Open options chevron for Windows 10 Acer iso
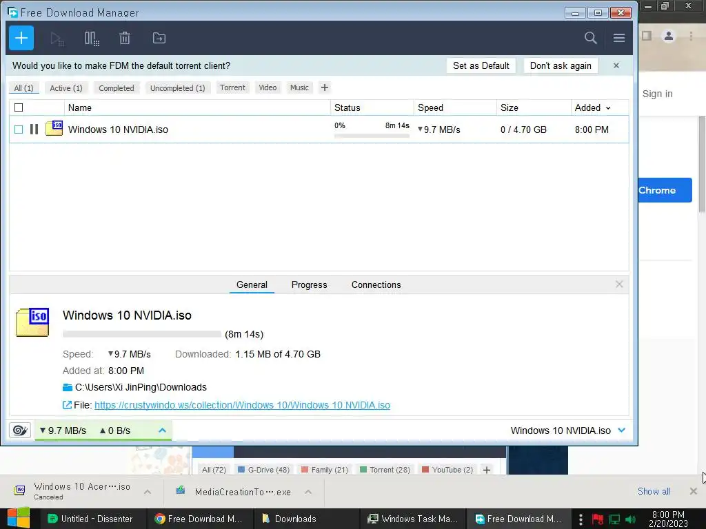The image size is (706, 529). tap(148, 492)
